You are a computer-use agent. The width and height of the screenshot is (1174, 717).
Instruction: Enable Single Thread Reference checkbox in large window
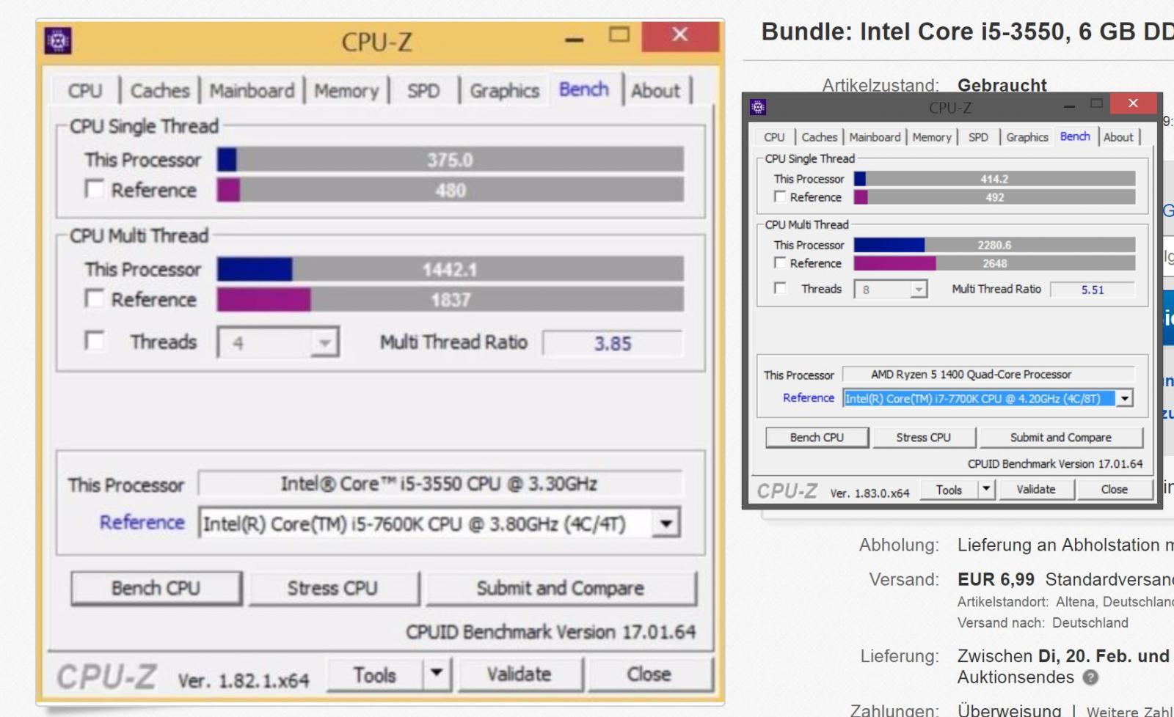(94, 189)
